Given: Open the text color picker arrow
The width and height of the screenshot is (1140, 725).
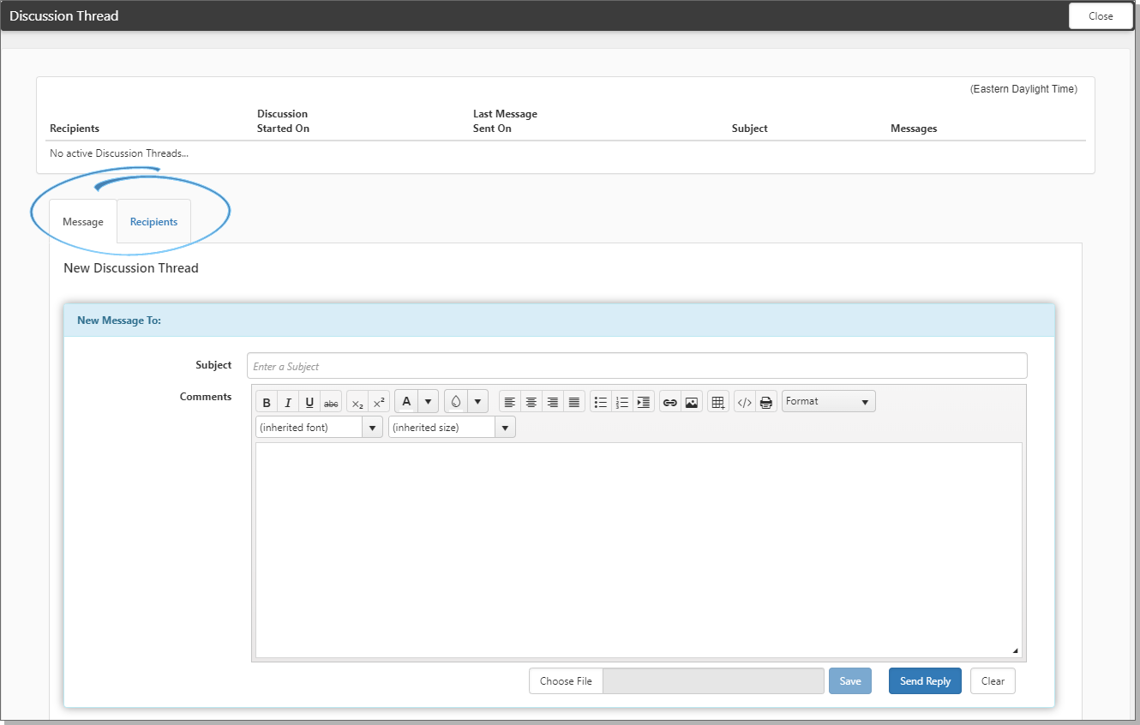Looking at the screenshot, I should click(428, 402).
